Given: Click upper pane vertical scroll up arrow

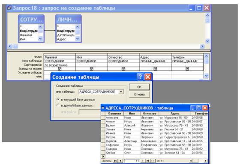Looking at the screenshot, I should (x=207, y=15).
